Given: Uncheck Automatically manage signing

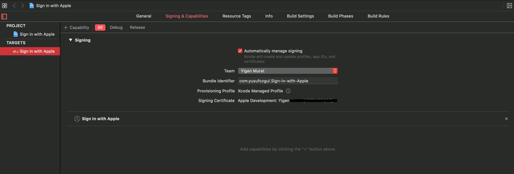Looking at the screenshot, I should [240, 51].
